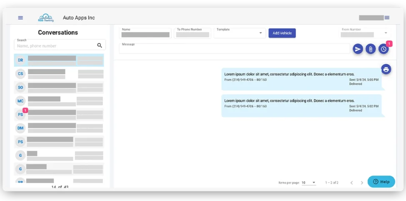The width and height of the screenshot is (406, 201).
Task: Go to next page of messages
Action: click(362, 183)
